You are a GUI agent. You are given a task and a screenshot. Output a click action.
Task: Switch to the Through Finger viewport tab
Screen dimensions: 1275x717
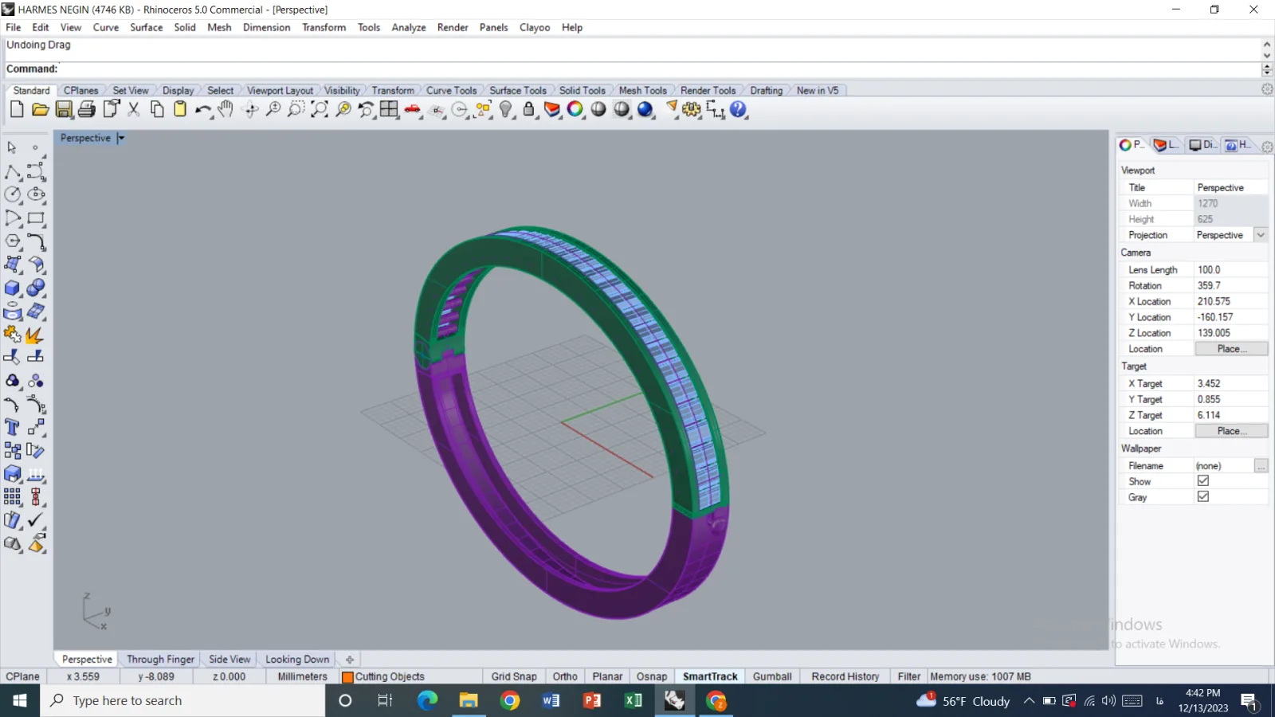click(x=160, y=660)
